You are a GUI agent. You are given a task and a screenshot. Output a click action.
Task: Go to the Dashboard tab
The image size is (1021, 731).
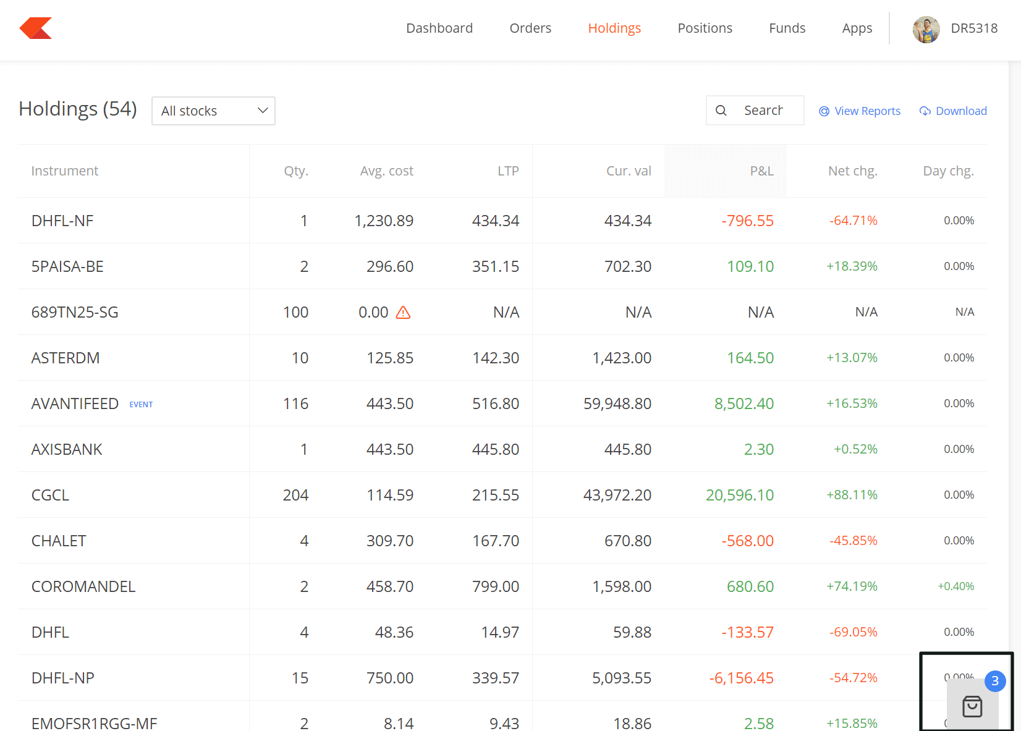[x=439, y=28]
